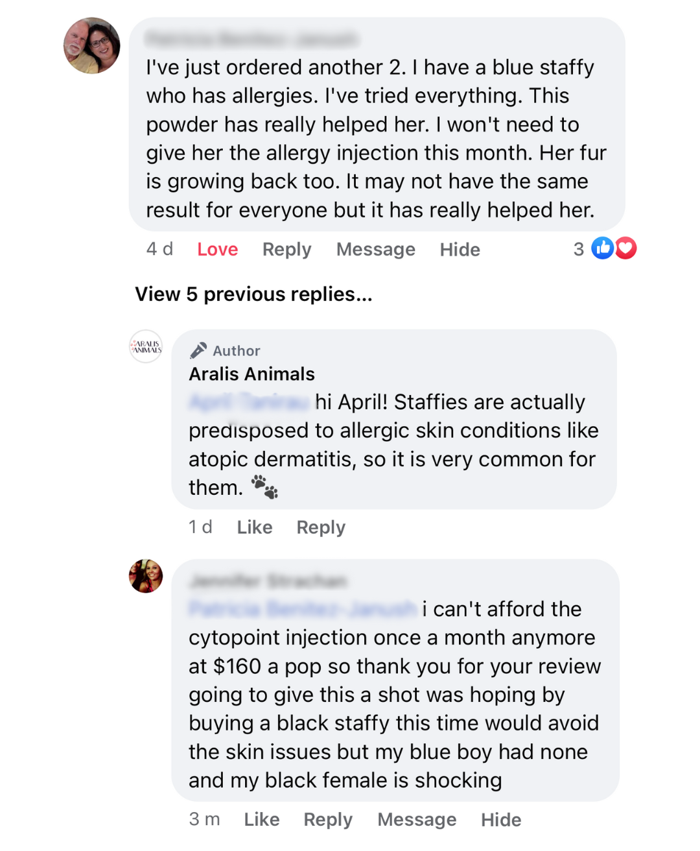
Task: Open the top commenter's couple profile photo
Action: (x=92, y=45)
